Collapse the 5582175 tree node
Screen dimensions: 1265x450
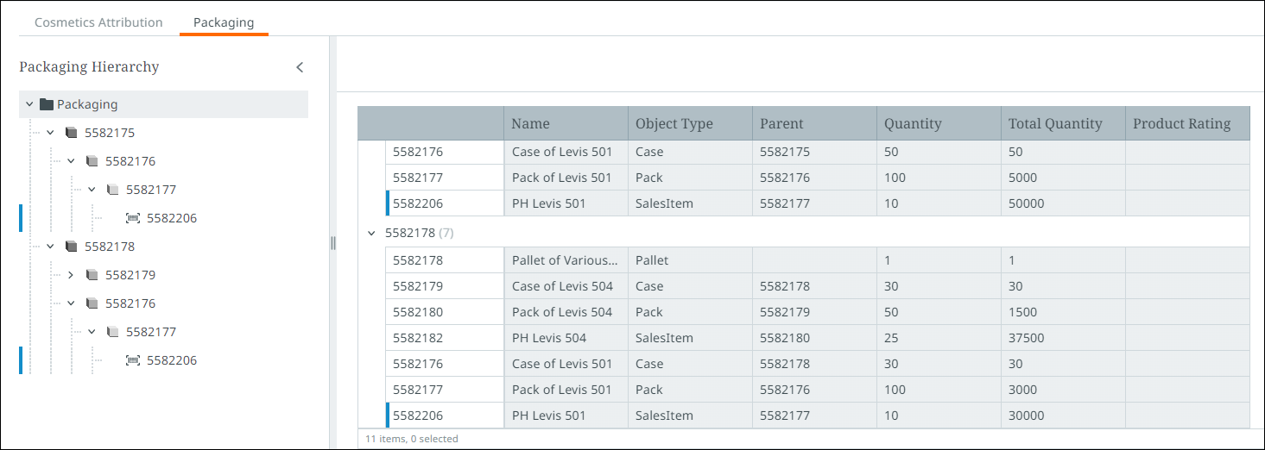coord(50,133)
